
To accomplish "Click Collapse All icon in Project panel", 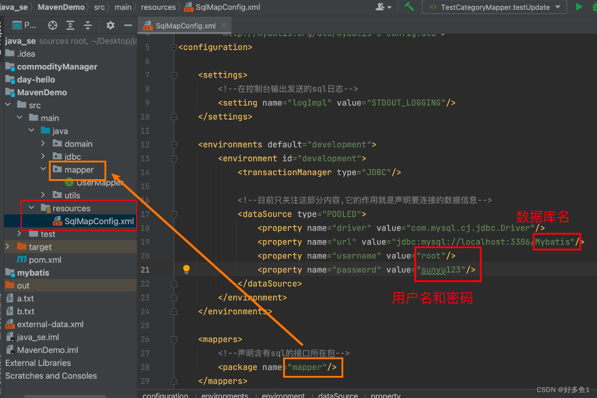I will [x=88, y=25].
